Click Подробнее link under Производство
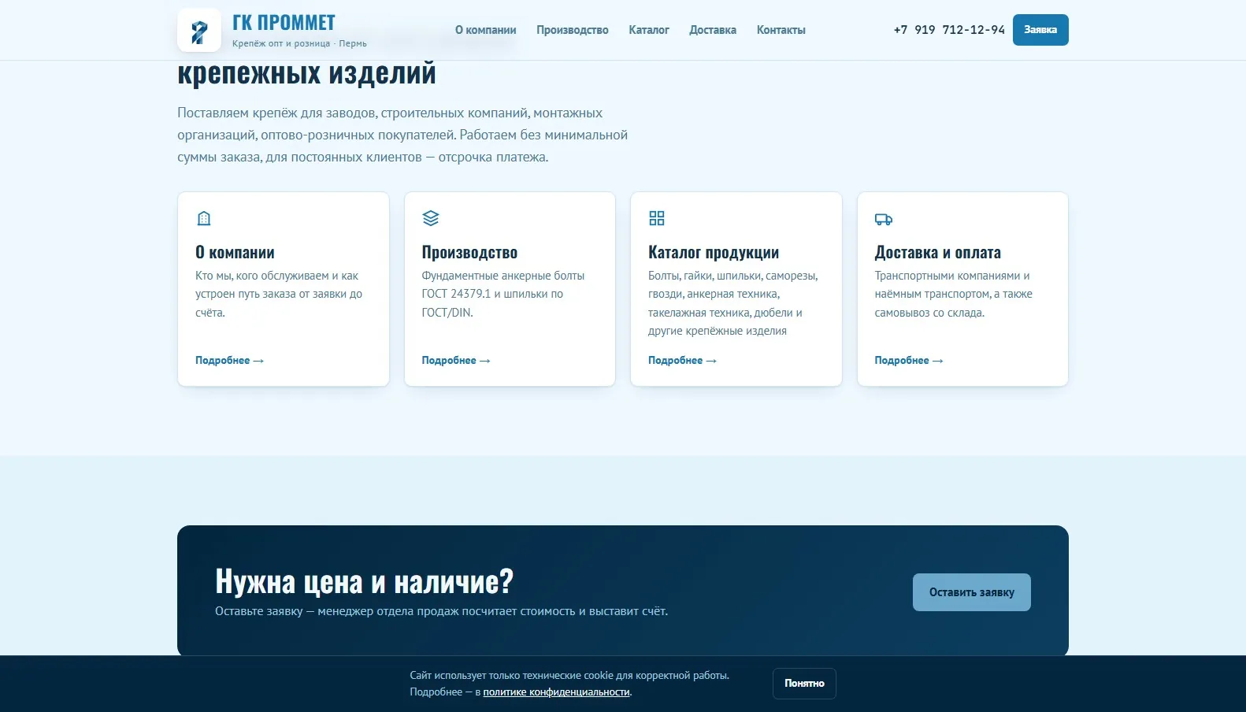This screenshot has width=1246, height=712. pyautogui.click(x=456, y=360)
